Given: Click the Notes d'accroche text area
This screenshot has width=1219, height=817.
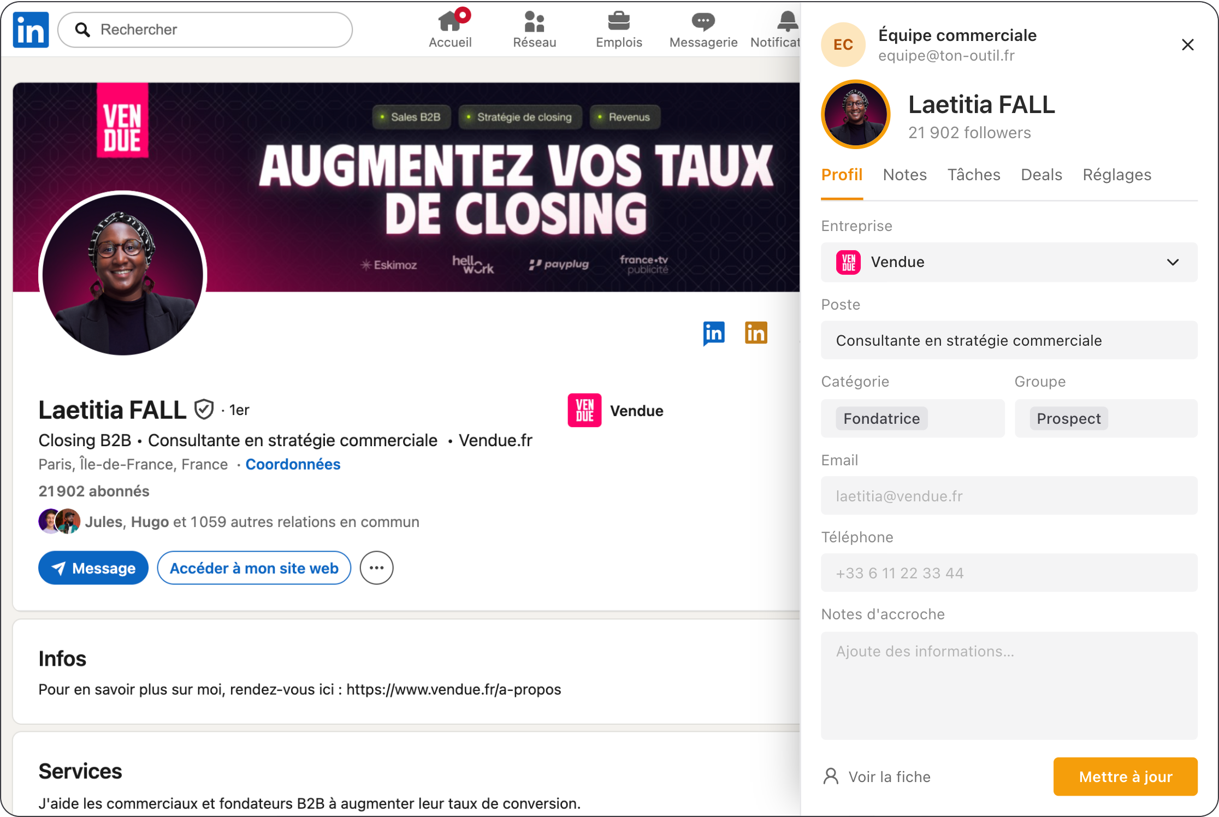Looking at the screenshot, I should (1009, 686).
